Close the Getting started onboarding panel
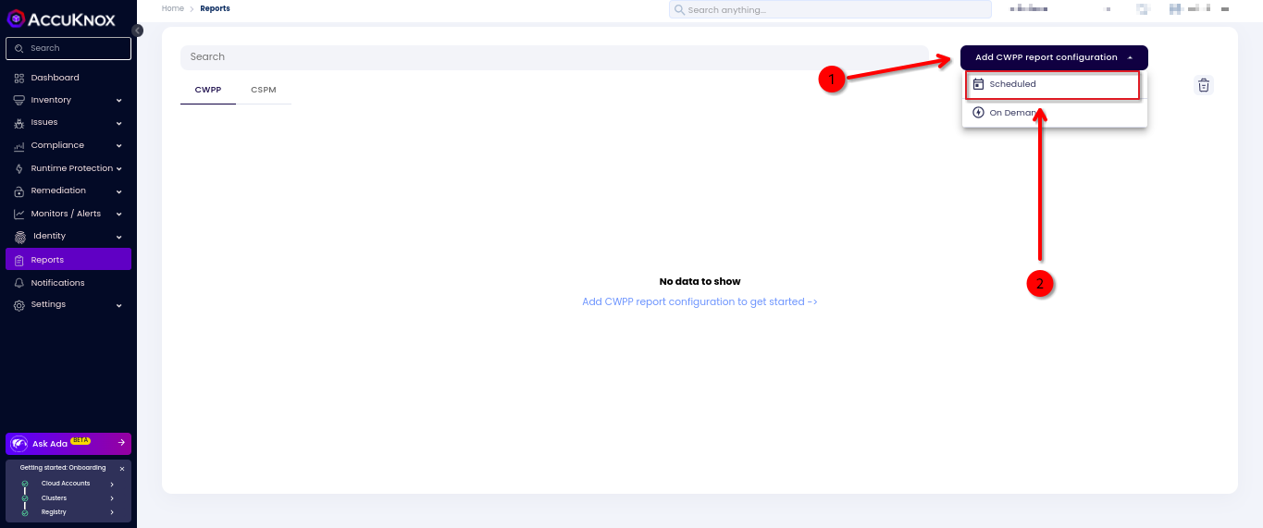Viewport: 1263px width, 528px height. [122, 469]
